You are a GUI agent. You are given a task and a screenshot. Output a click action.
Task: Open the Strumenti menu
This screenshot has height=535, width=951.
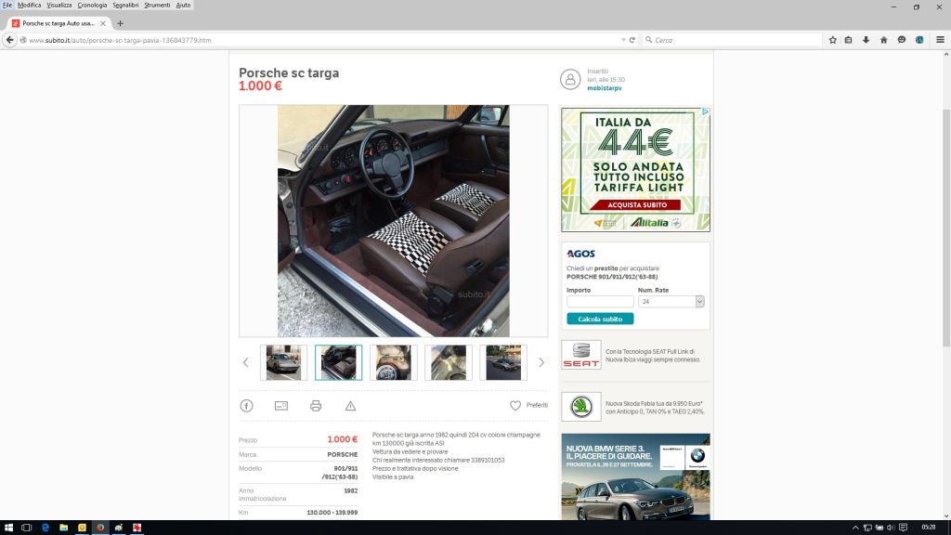pos(157,5)
